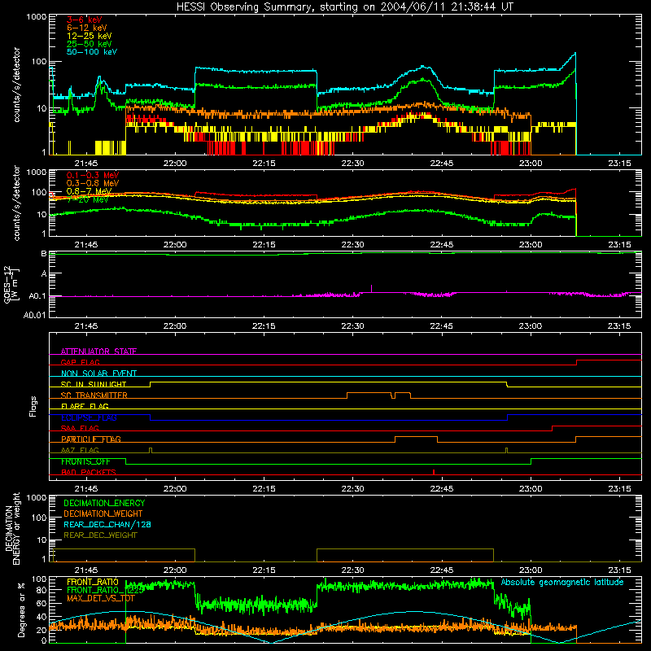Select the BAD_PACKETS flag label
This screenshot has height=651, width=651.
coord(89,472)
